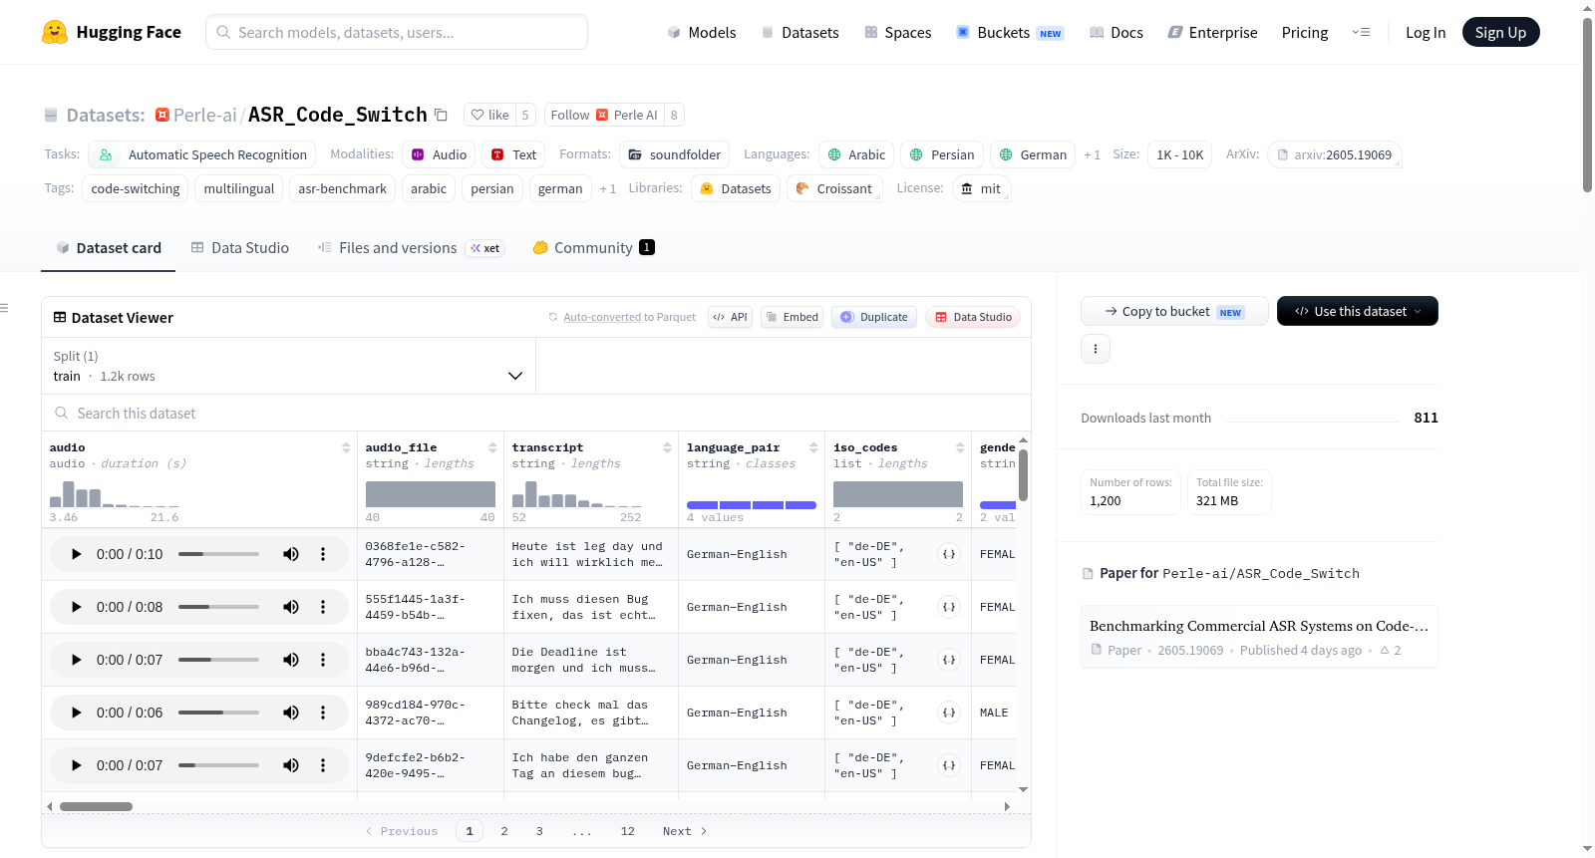Open Spaces in the top navigation
The width and height of the screenshot is (1595, 858).
898,32
